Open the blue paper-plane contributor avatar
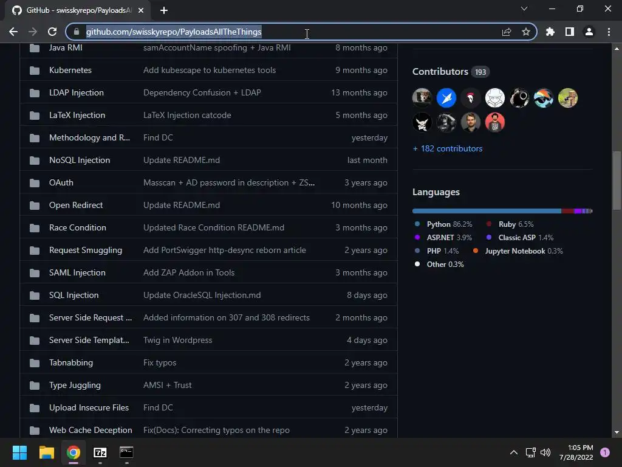The height and width of the screenshot is (467, 622). (446, 98)
